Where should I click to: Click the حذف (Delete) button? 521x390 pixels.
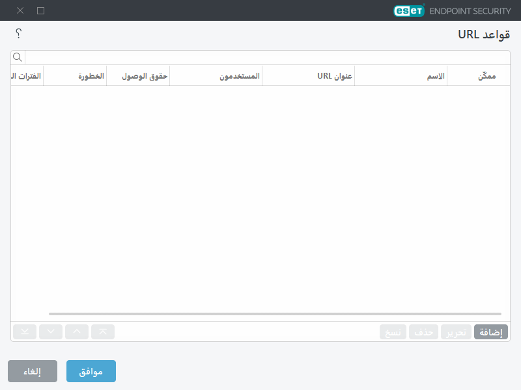424,331
